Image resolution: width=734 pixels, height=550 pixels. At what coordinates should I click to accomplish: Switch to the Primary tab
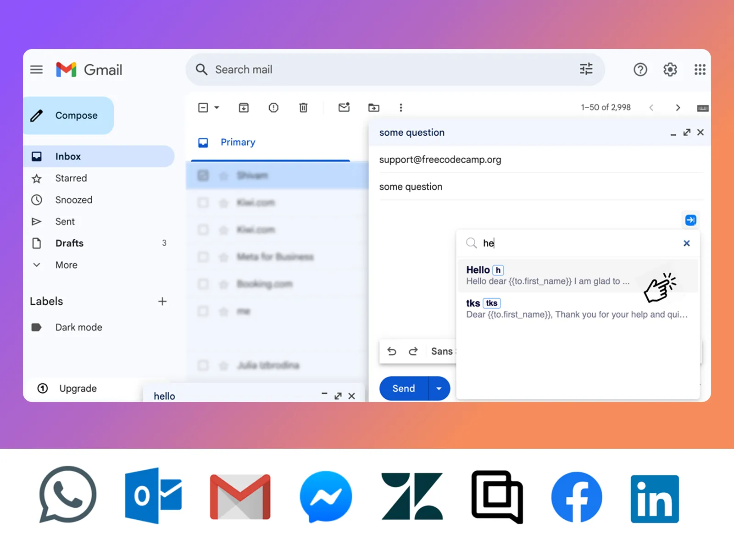pos(238,143)
